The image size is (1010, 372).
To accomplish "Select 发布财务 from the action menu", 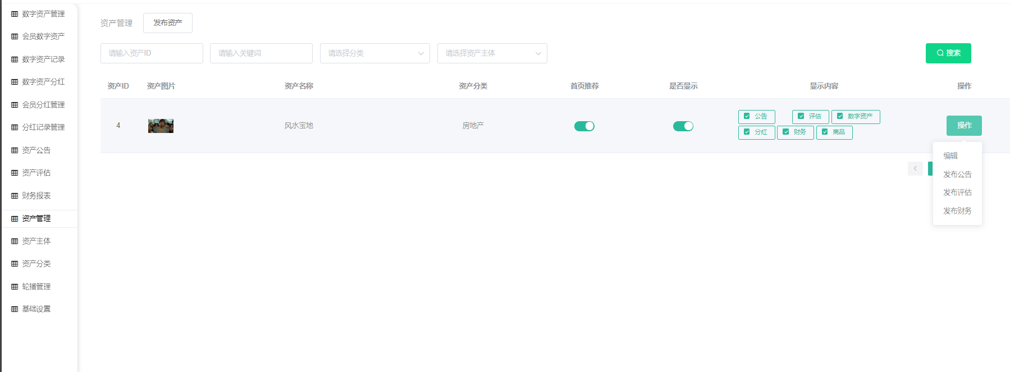I will [x=957, y=211].
